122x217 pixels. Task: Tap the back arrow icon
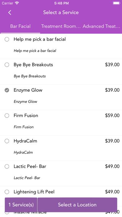point(10,12)
